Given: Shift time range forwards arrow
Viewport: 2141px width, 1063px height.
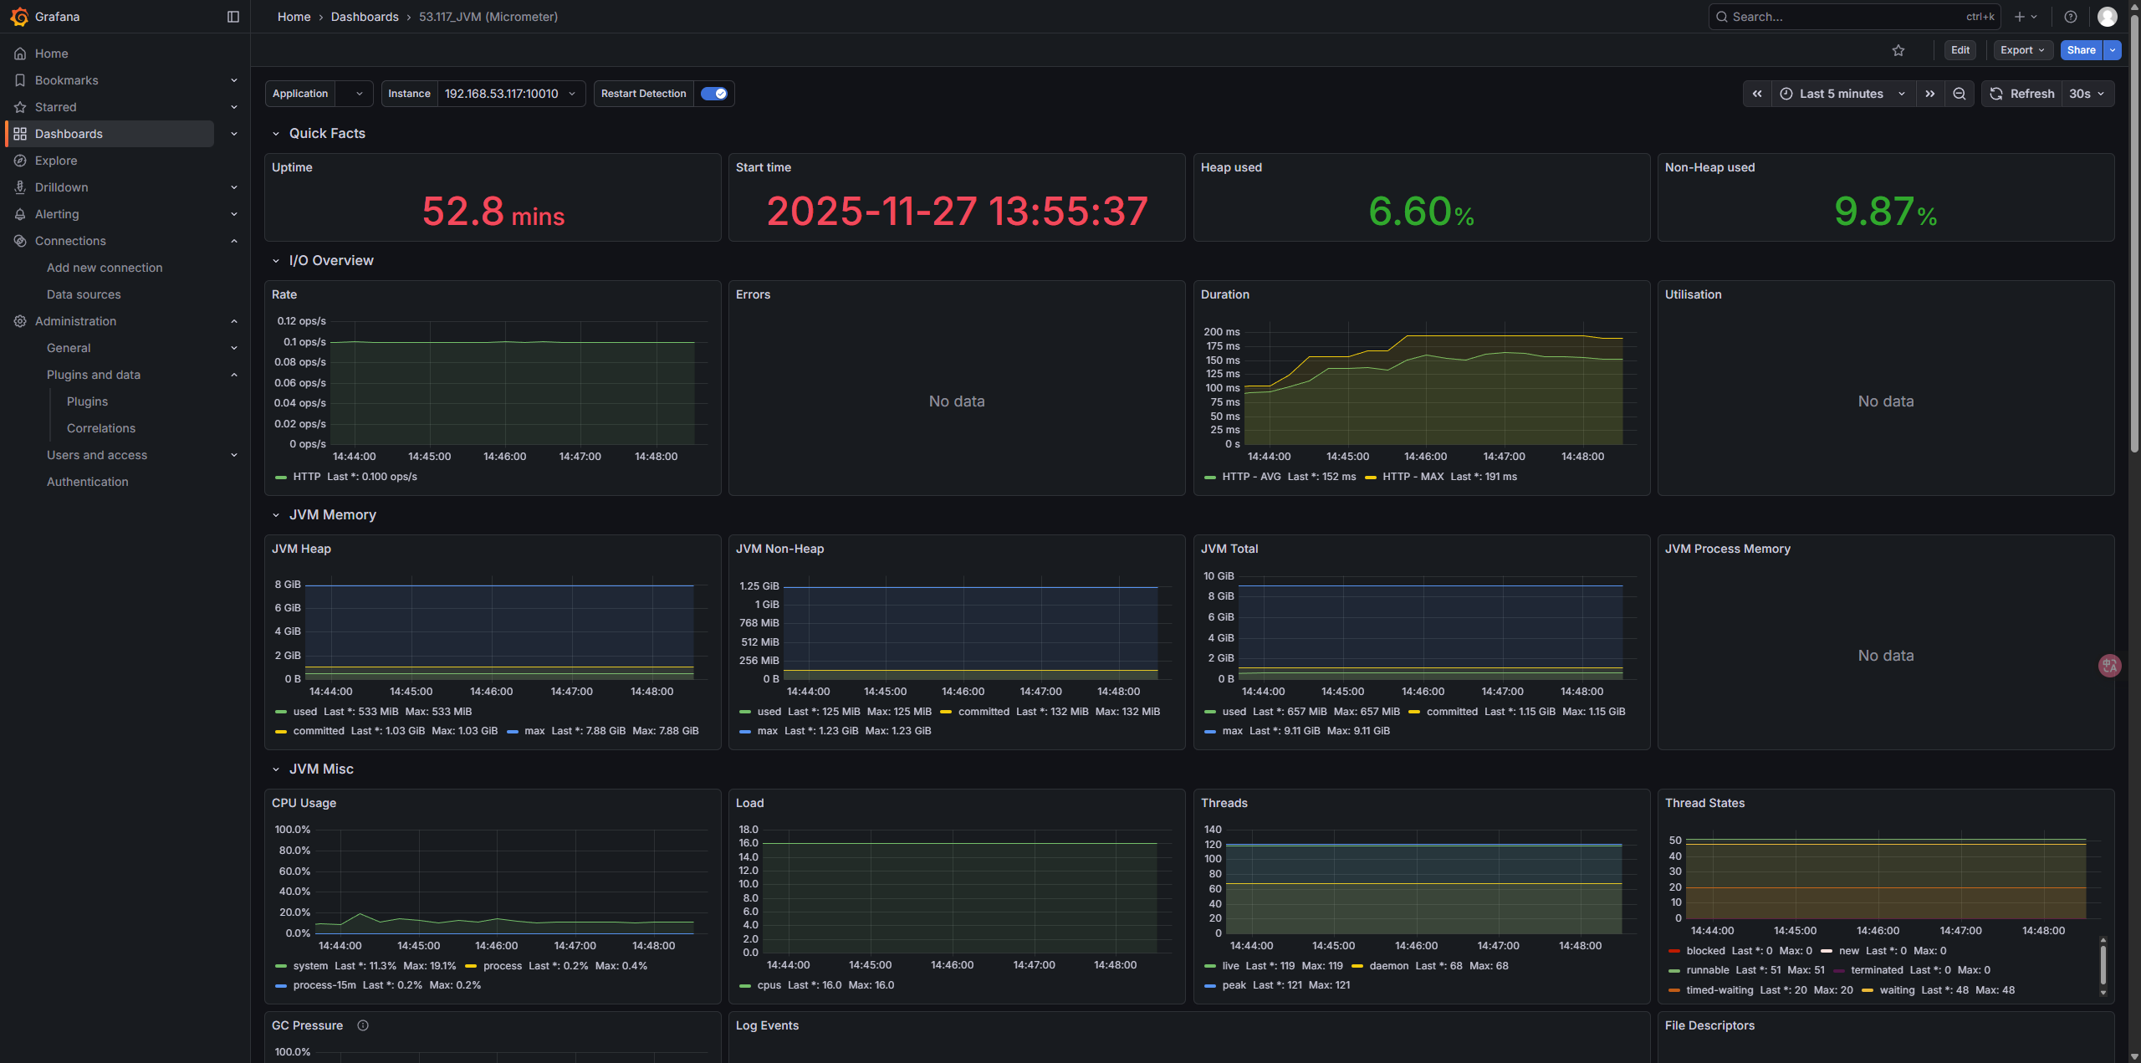Looking at the screenshot, I should pyautogui.click(x=1930, y=94).
